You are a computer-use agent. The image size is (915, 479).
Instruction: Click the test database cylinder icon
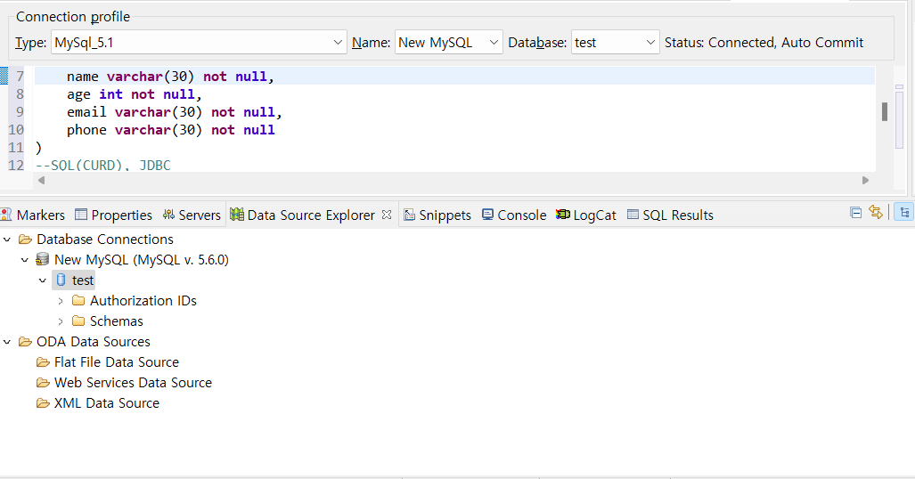click(61, 280)
